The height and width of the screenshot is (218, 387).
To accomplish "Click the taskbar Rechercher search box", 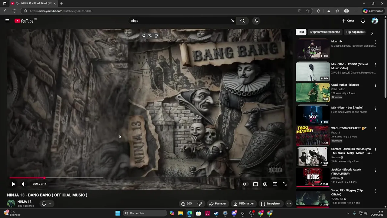I will 145,213.
